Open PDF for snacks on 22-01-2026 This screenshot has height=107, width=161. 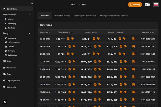click(121, 62)
